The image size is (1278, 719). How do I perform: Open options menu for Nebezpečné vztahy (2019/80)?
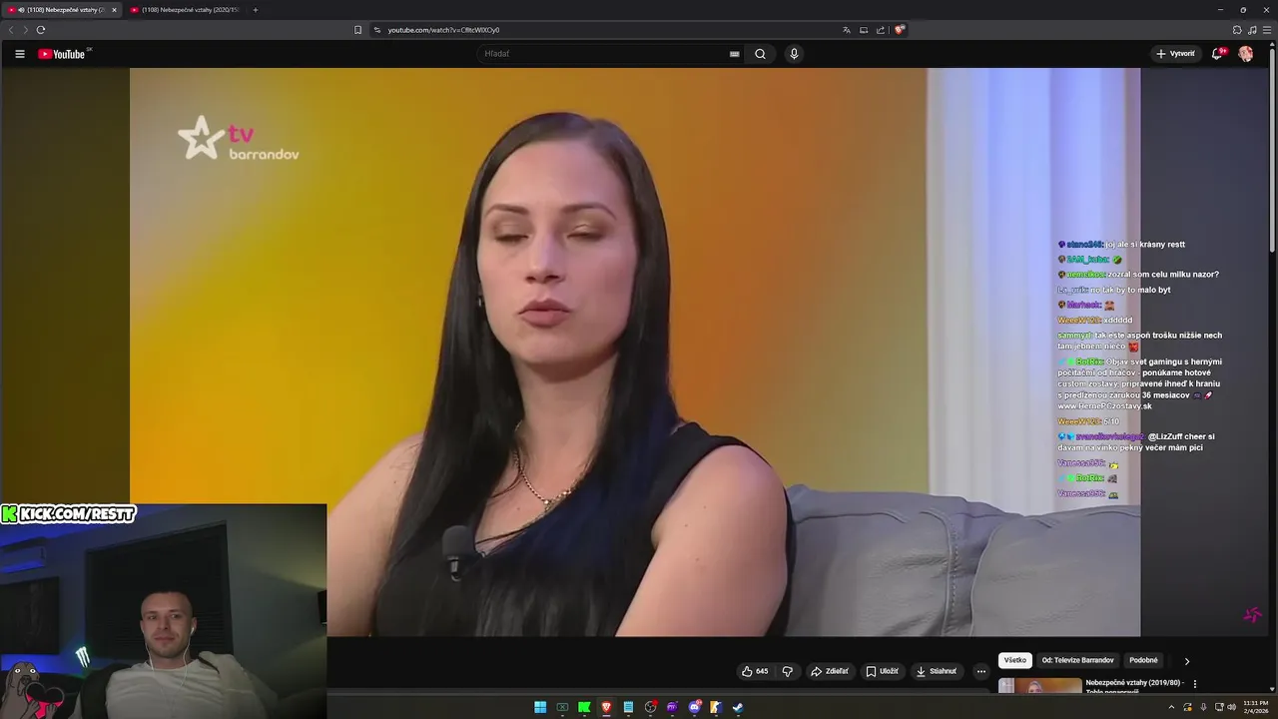click(x=1195, y=684)
